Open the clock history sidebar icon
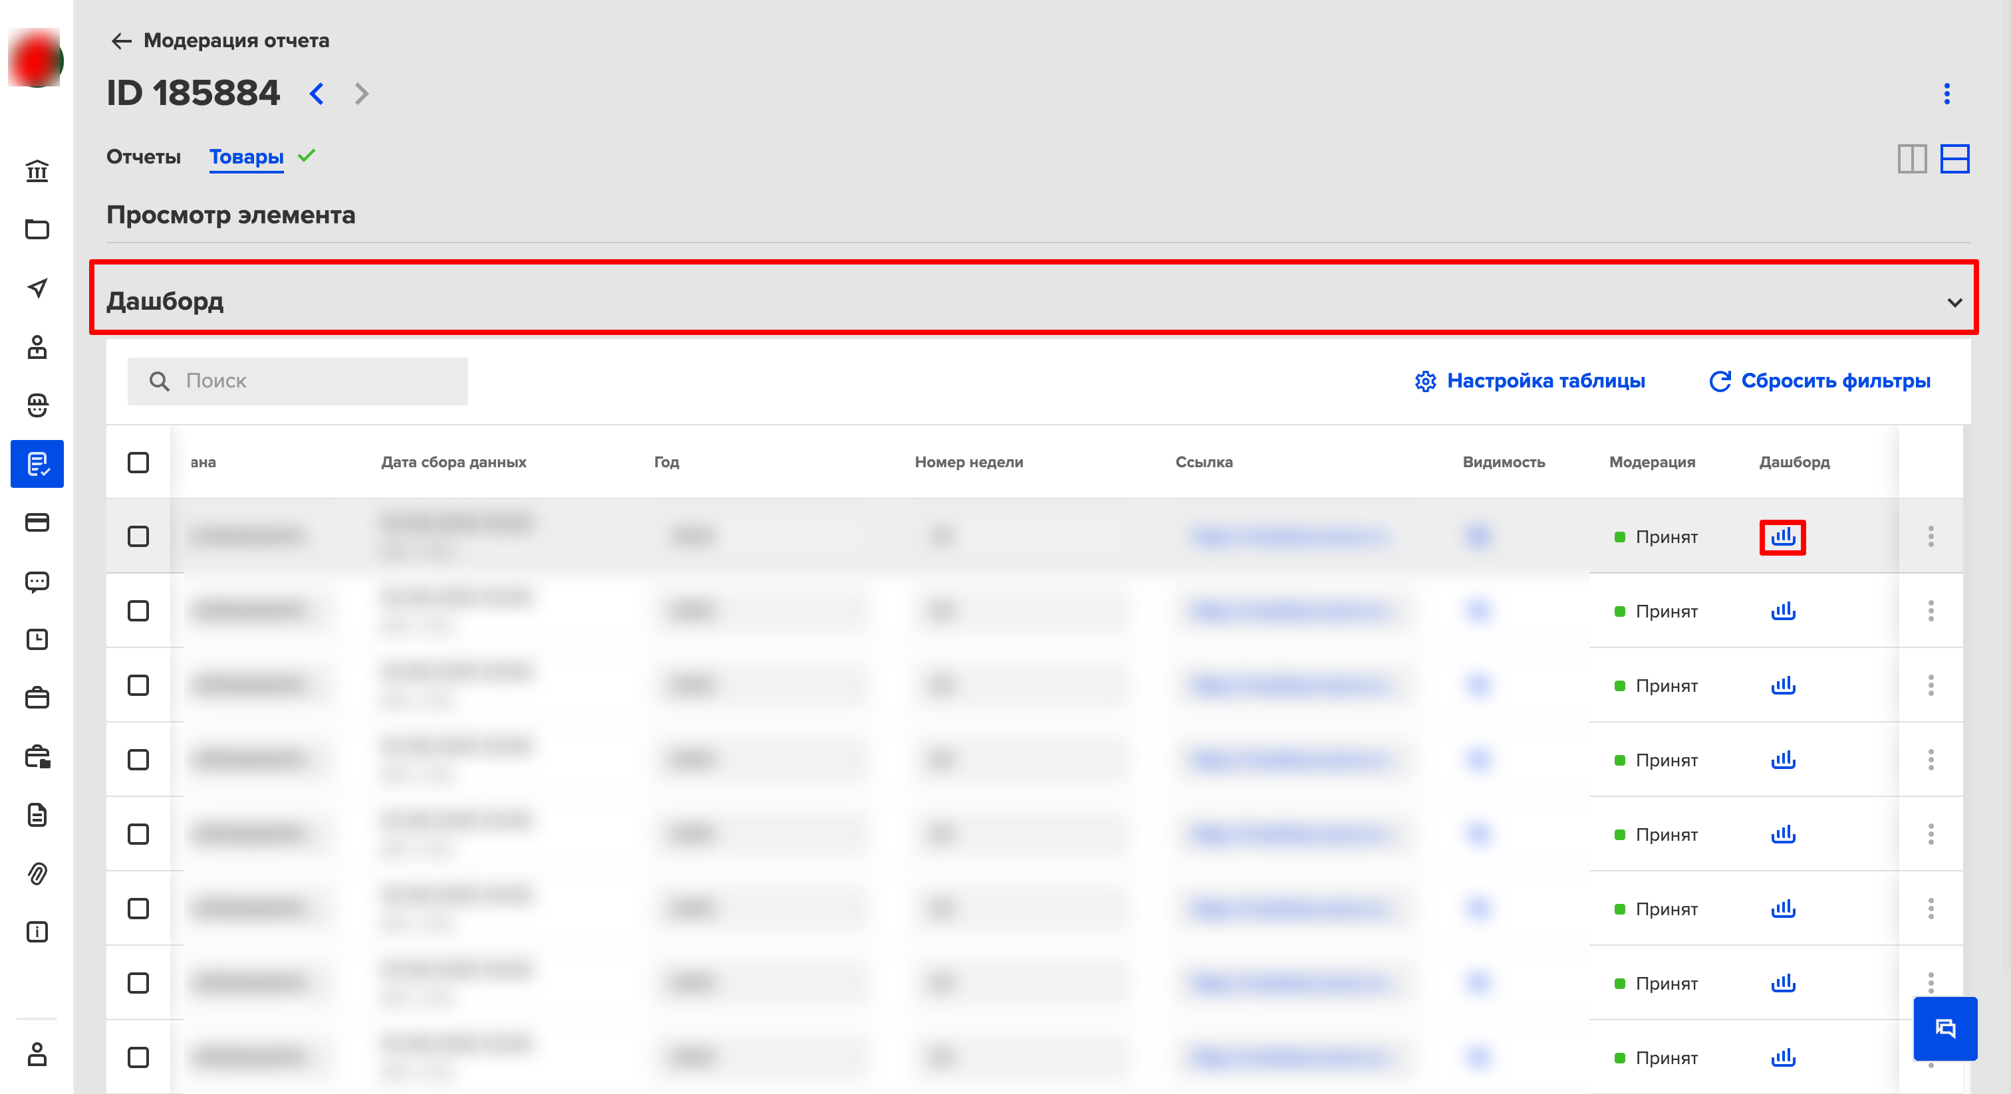 tap(37, 639)
